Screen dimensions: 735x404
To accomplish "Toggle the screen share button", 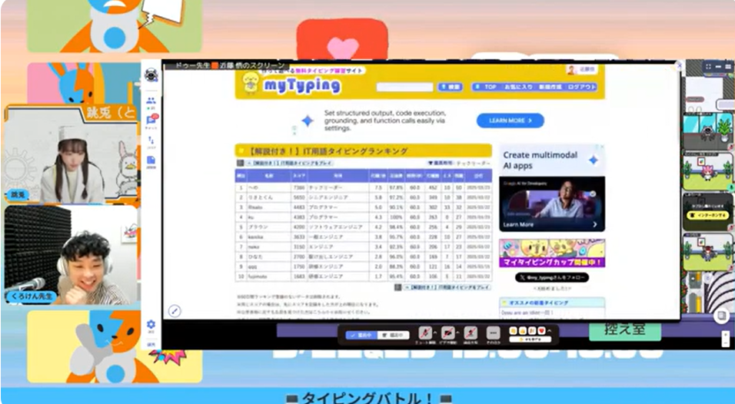I will 471,333.
